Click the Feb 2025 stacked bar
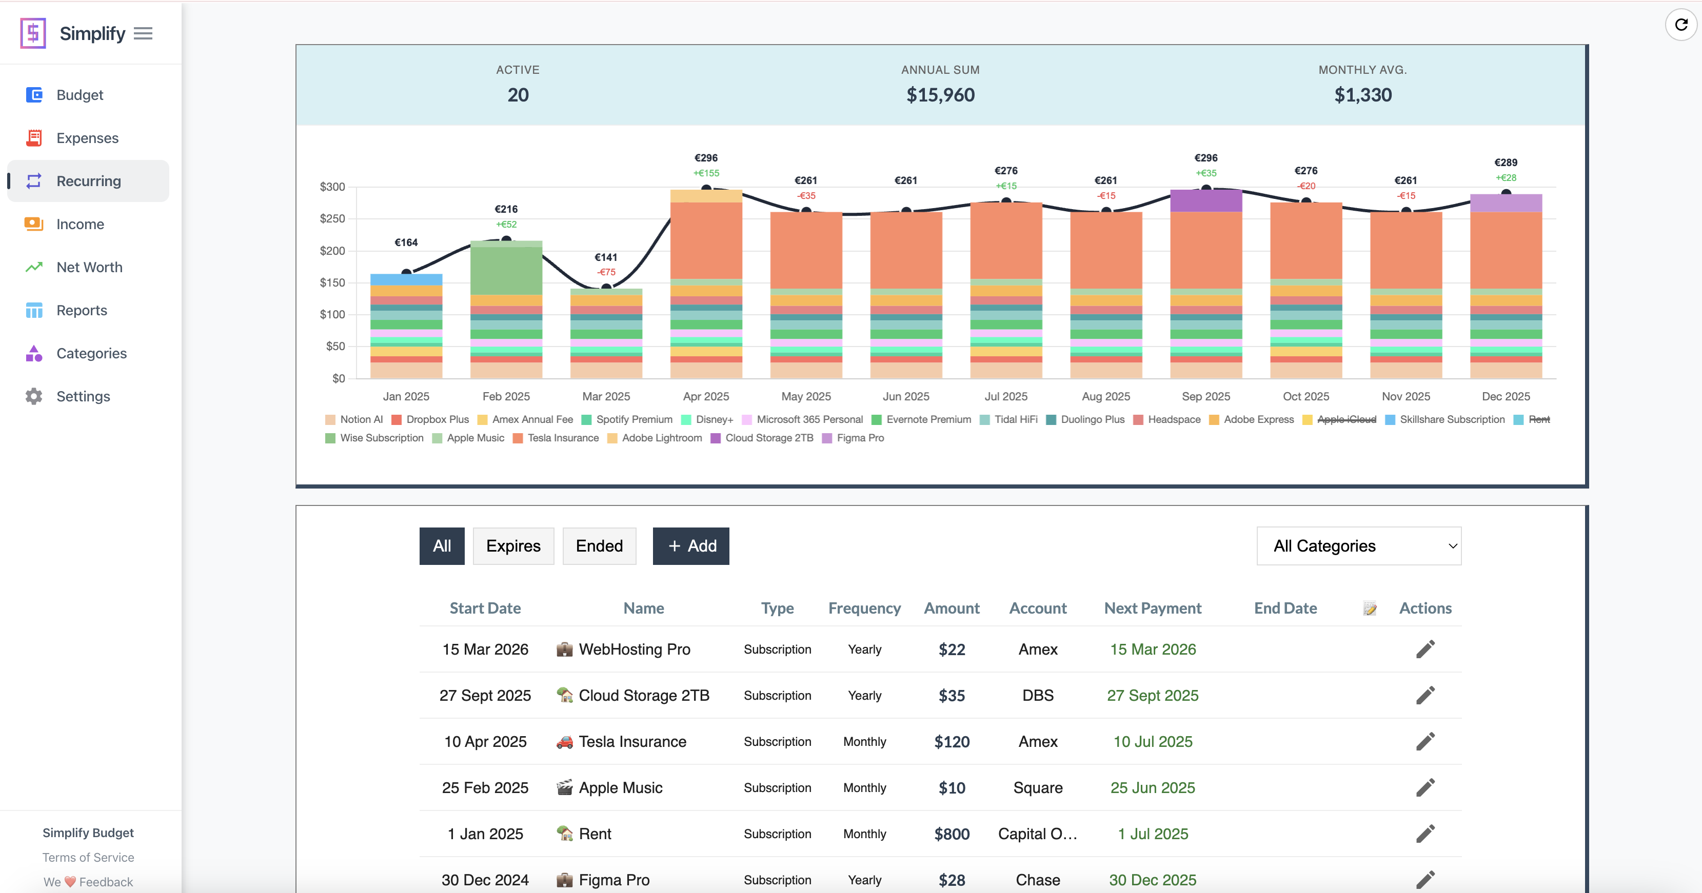Viewport: 1702px width, 893px height. [x=506, y=310]
